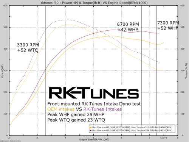Click the Max Power=488.1 legend entry
Screen dimensions: 189x142
click(x=132, y=131)
